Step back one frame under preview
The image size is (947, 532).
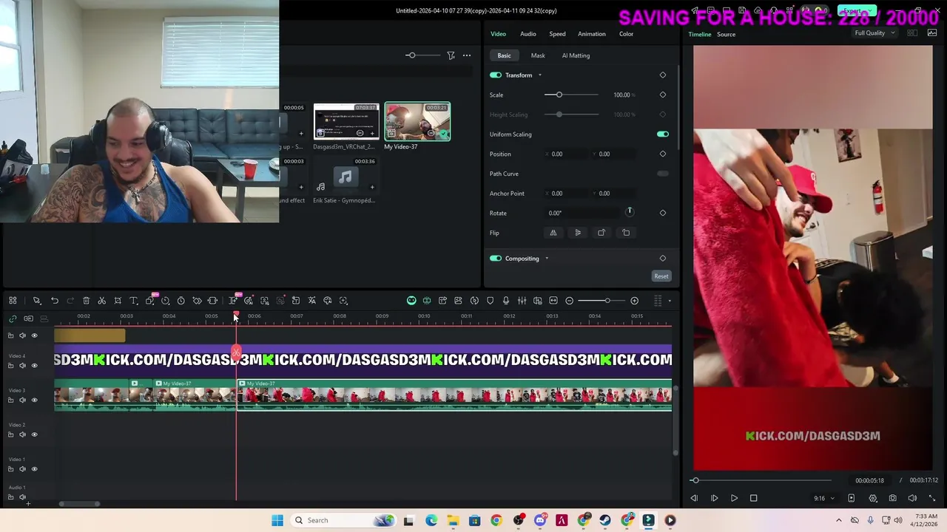(694, 498)
